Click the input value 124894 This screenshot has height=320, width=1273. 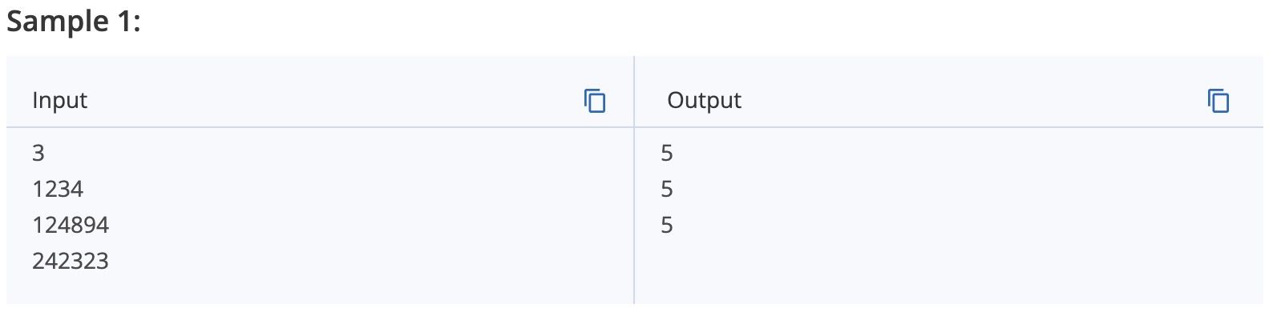pyautogui.click(x=71, y=225)
